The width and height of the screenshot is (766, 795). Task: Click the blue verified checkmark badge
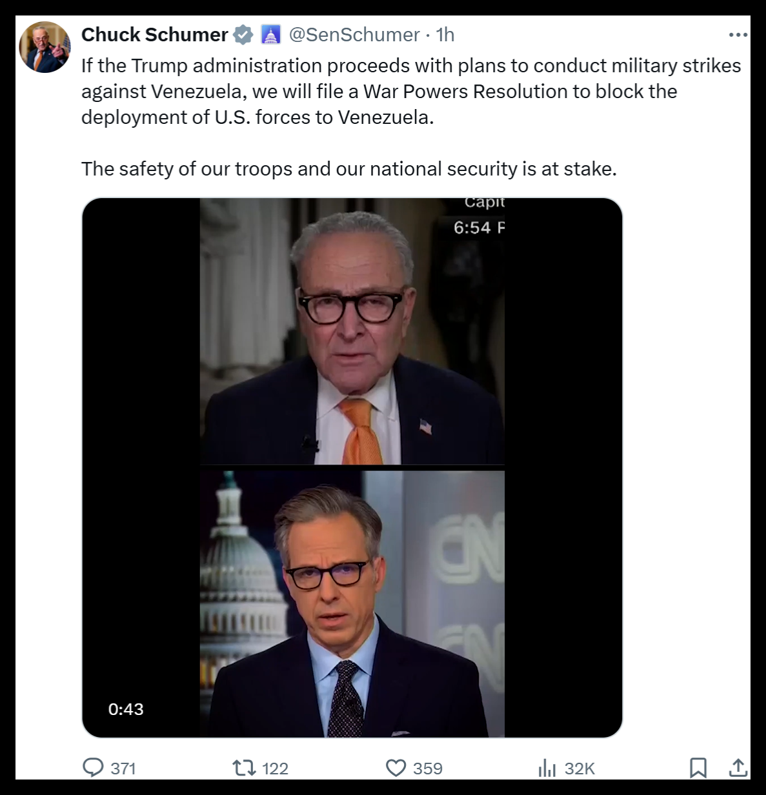click(243, 35)
